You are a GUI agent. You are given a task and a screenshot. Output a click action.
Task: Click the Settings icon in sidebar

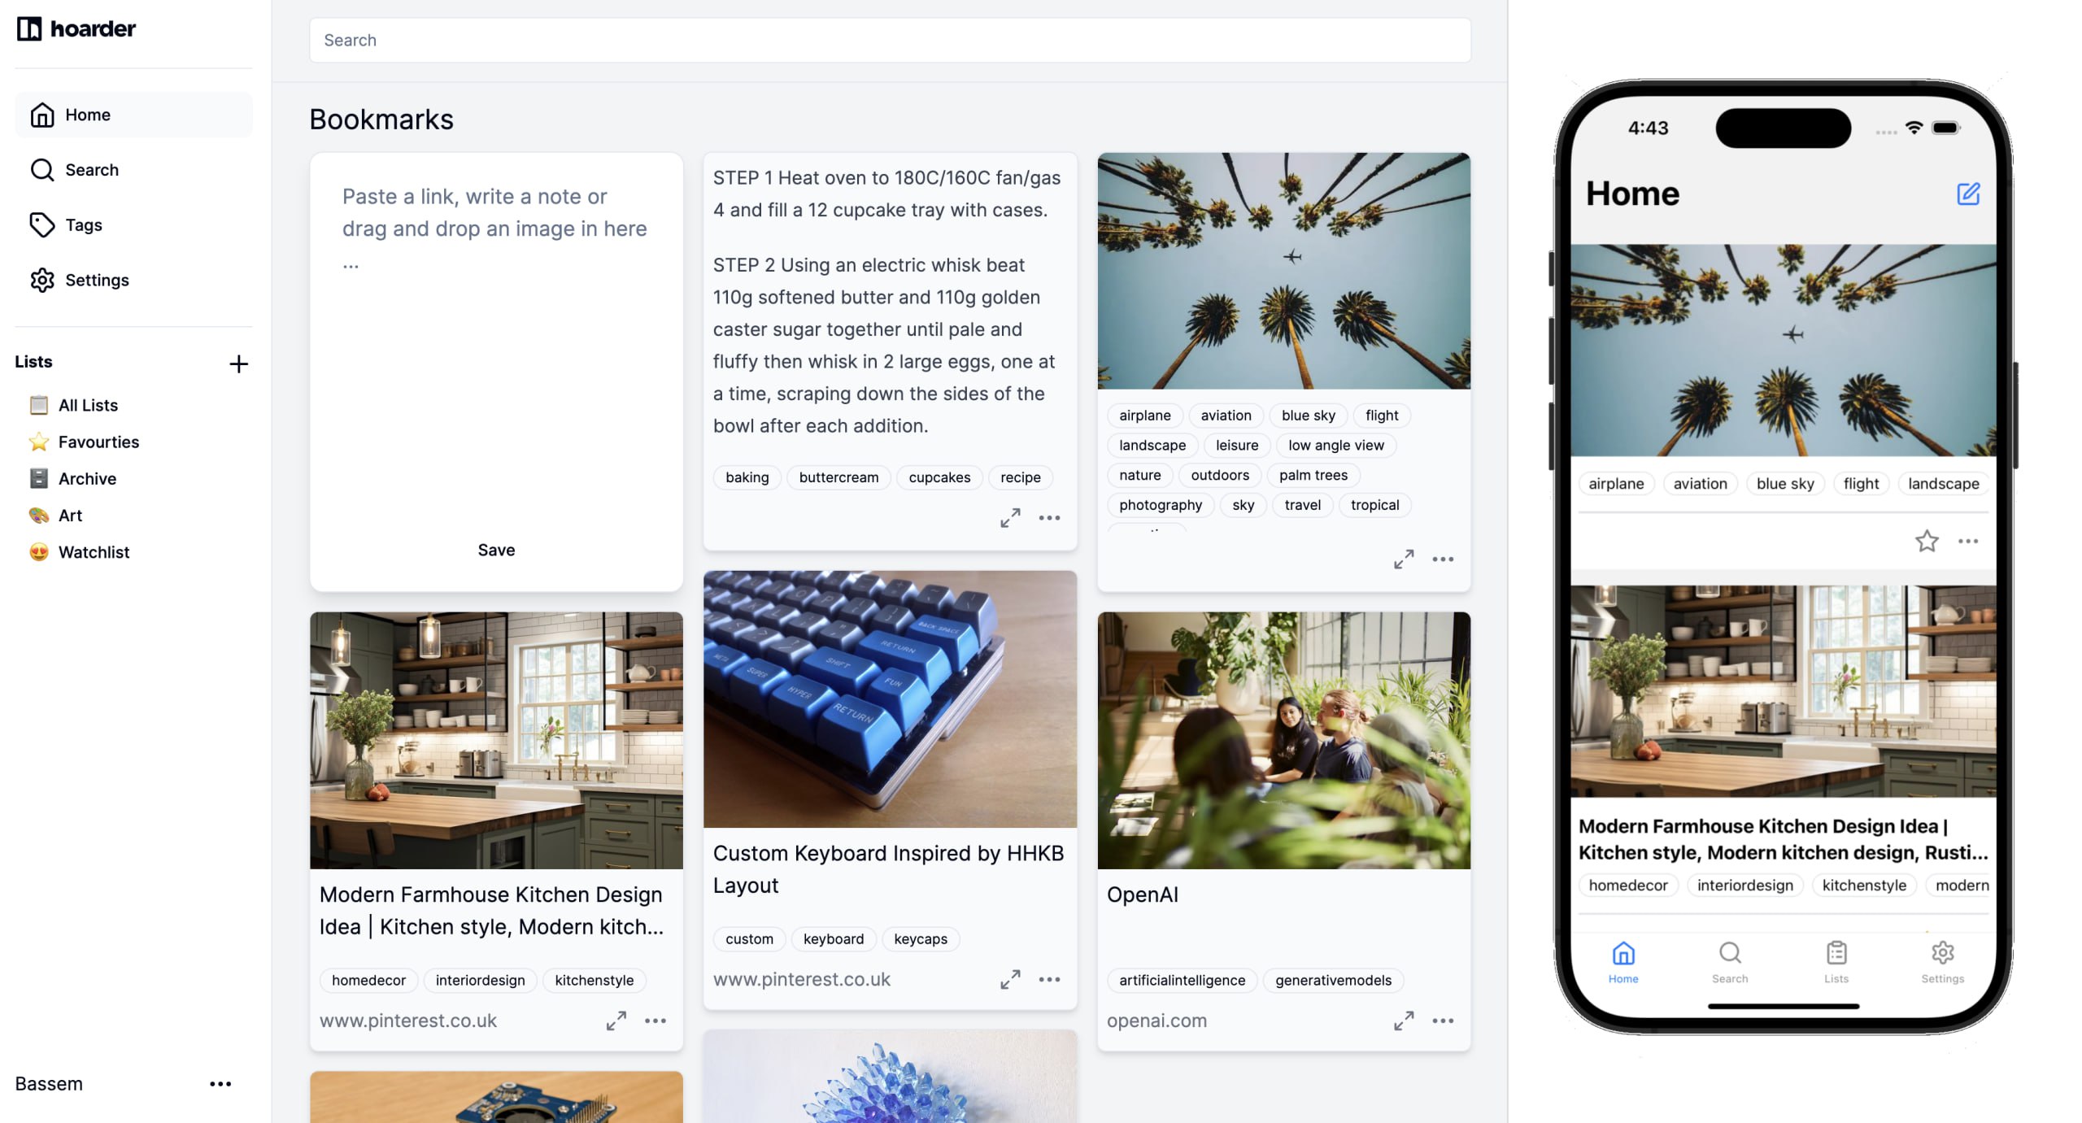point(40,280)
